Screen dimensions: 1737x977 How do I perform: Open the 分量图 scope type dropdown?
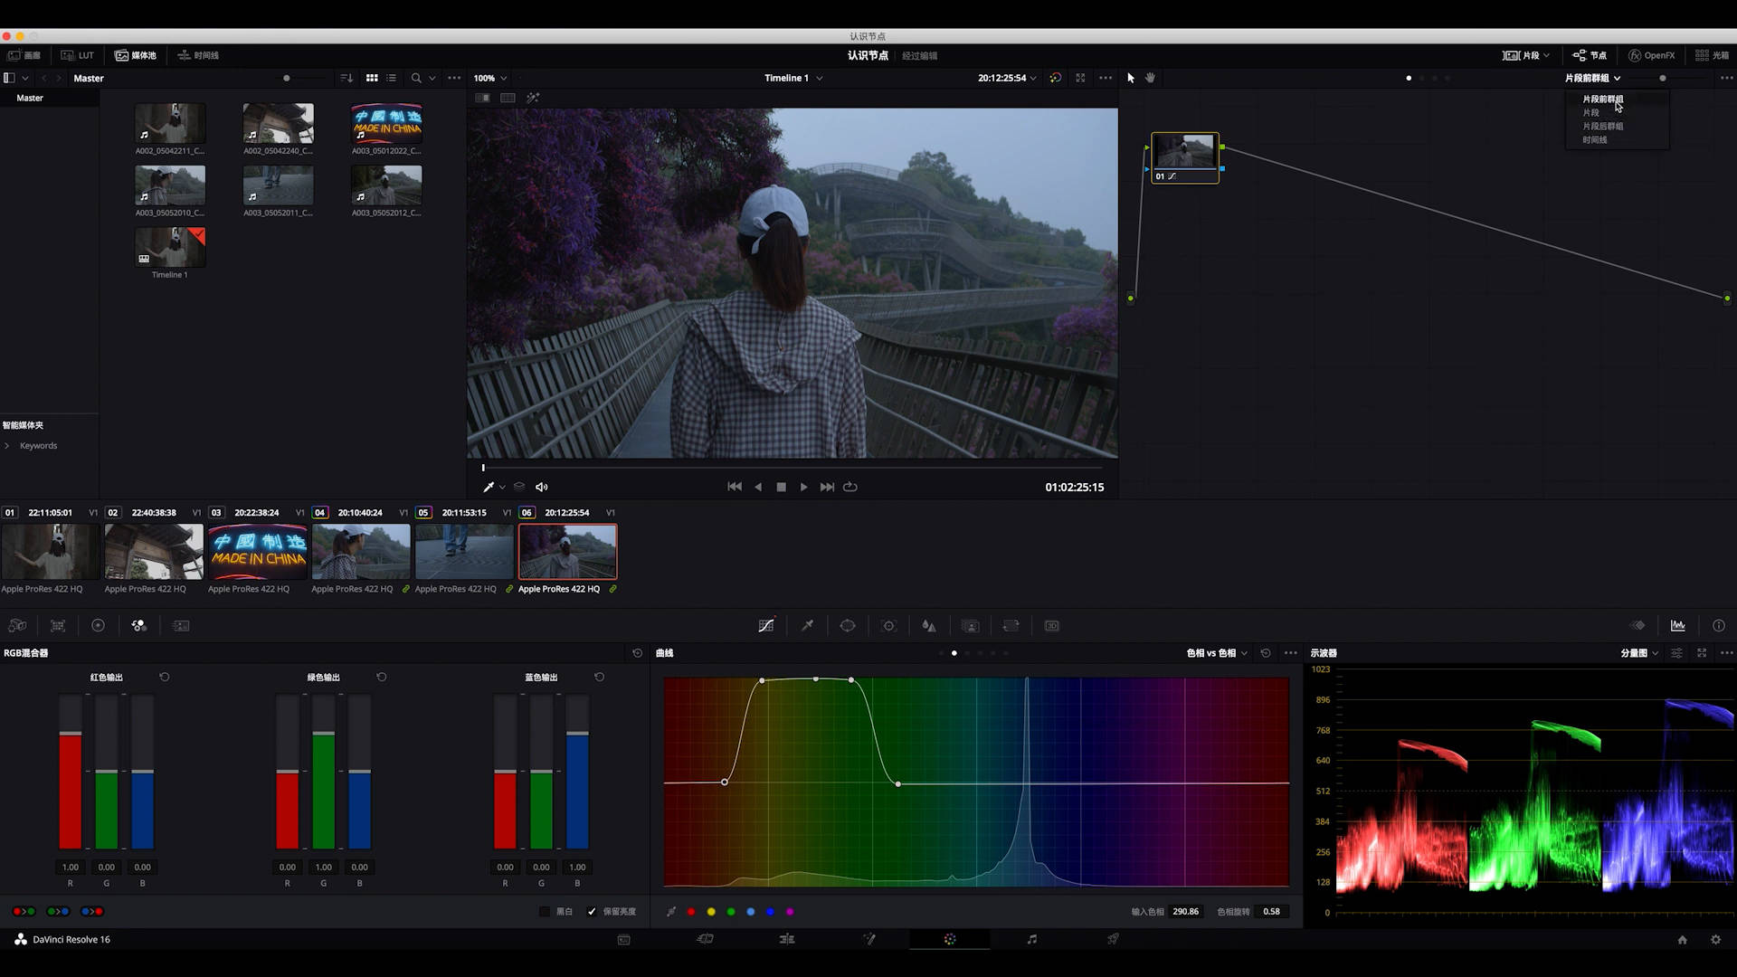tap(1639, 652)
